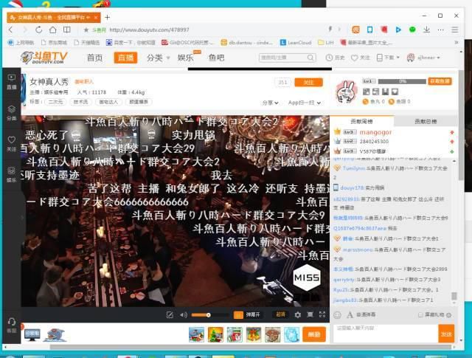
Task: Bookmark this page with the star icon
Action: click(x=86, y=30)
